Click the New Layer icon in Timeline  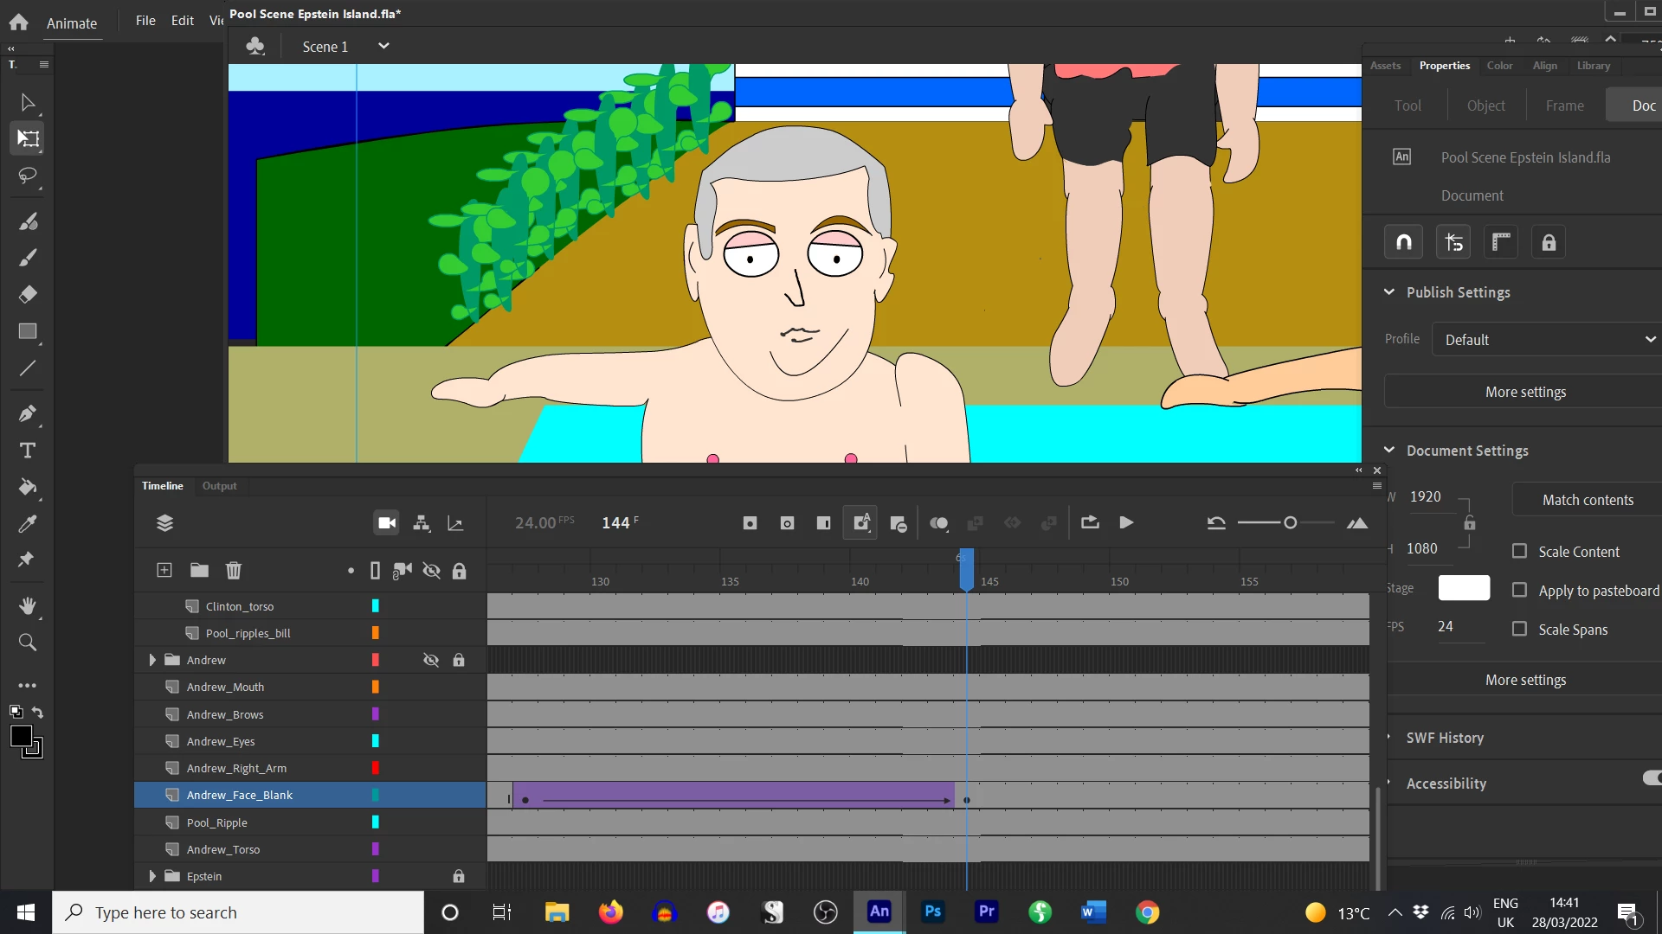pos(164,570)
